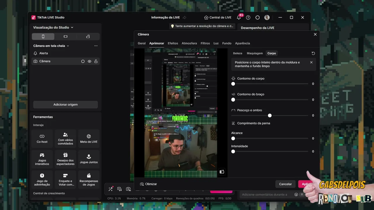Click the camera resolution tip banner
The height and width of the screenshot is (210, 374).
tap(202, 26)
